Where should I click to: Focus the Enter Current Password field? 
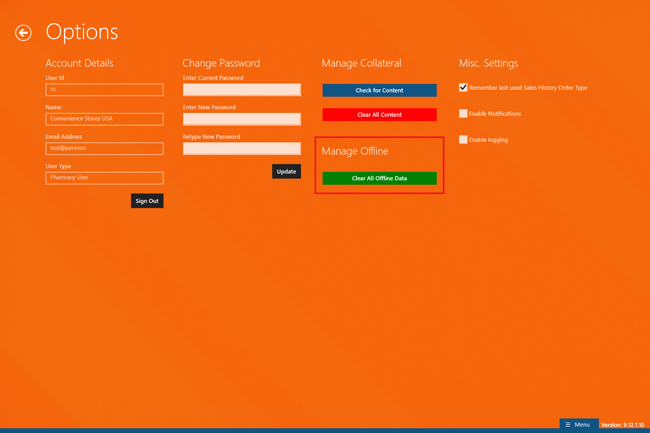242,90
